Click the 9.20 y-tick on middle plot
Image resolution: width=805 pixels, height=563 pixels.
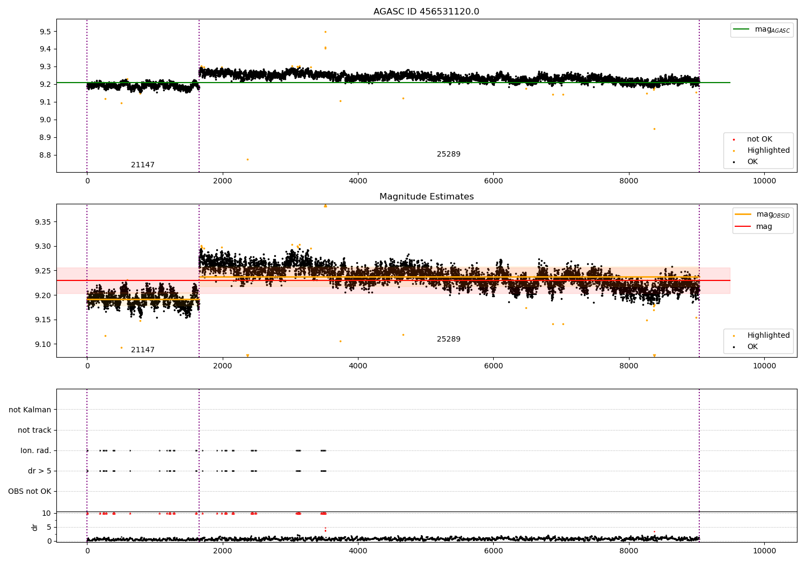(x=43, y=295)
